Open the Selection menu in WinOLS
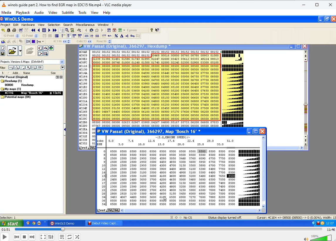This screenshot has height=241, width=336. (54, 25)
